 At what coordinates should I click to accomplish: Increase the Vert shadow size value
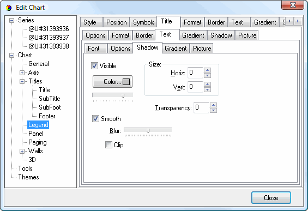208,85
